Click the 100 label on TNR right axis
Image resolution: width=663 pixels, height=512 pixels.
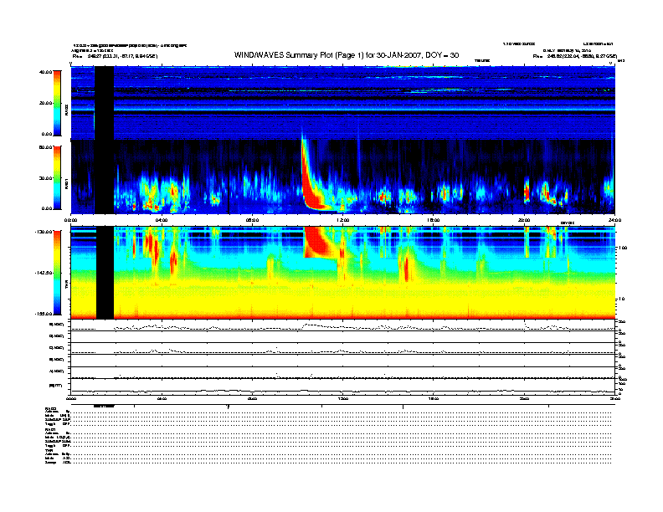pyautogui.click(x=623, y=248)
